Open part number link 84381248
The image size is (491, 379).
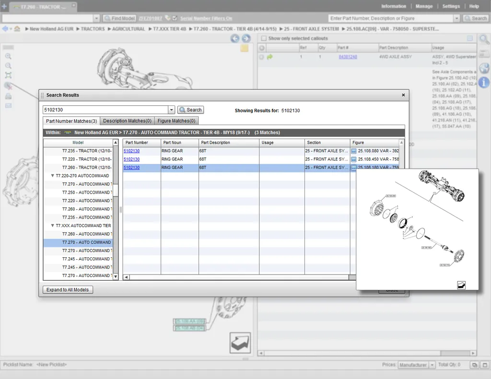coord(348,57)
